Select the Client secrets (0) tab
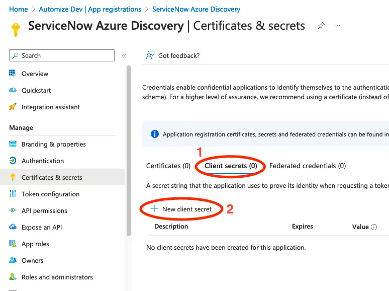The width and height of the screenshot is (389, 291). (231, 166)
